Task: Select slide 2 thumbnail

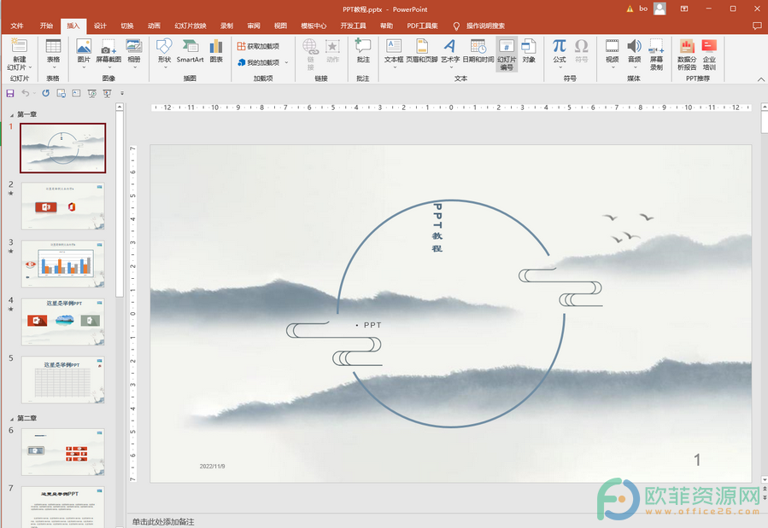Action: coord(62,206)
